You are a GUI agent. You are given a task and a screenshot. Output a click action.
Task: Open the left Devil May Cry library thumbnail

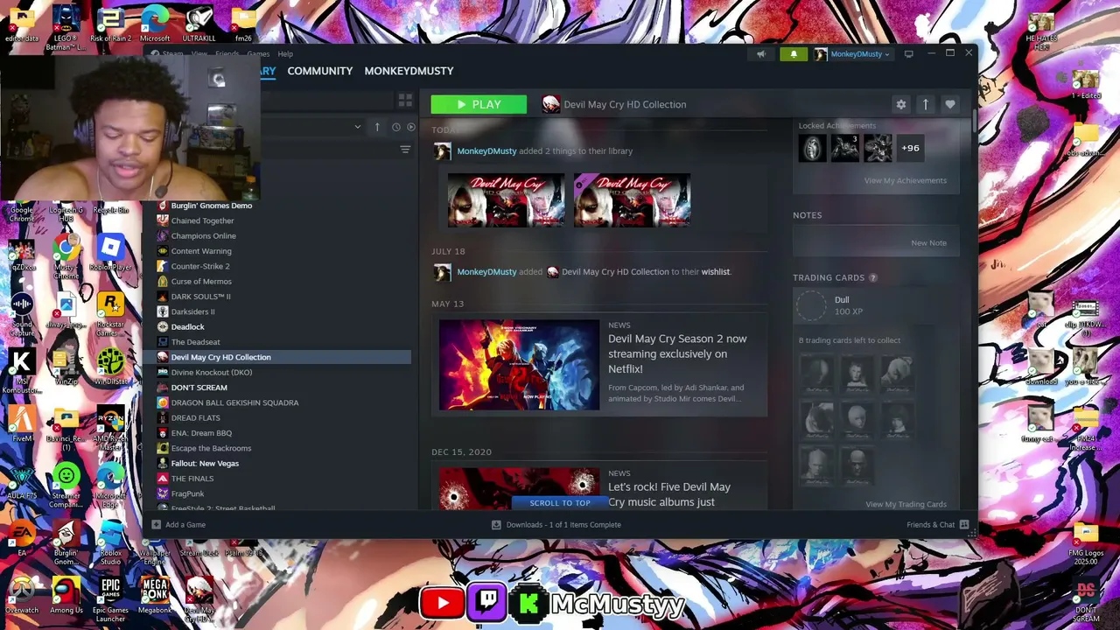point(506,200)
